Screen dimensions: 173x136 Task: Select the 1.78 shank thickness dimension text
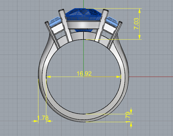pos(43,118)
